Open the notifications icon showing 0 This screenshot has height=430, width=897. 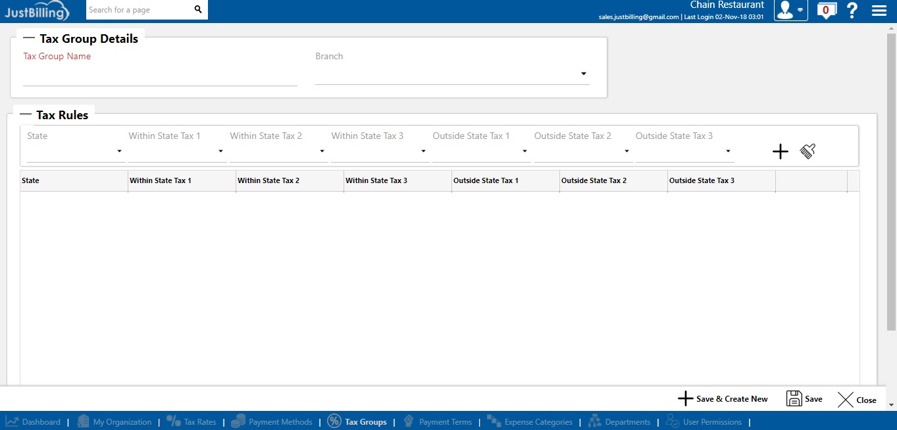[x=826, y=10]
